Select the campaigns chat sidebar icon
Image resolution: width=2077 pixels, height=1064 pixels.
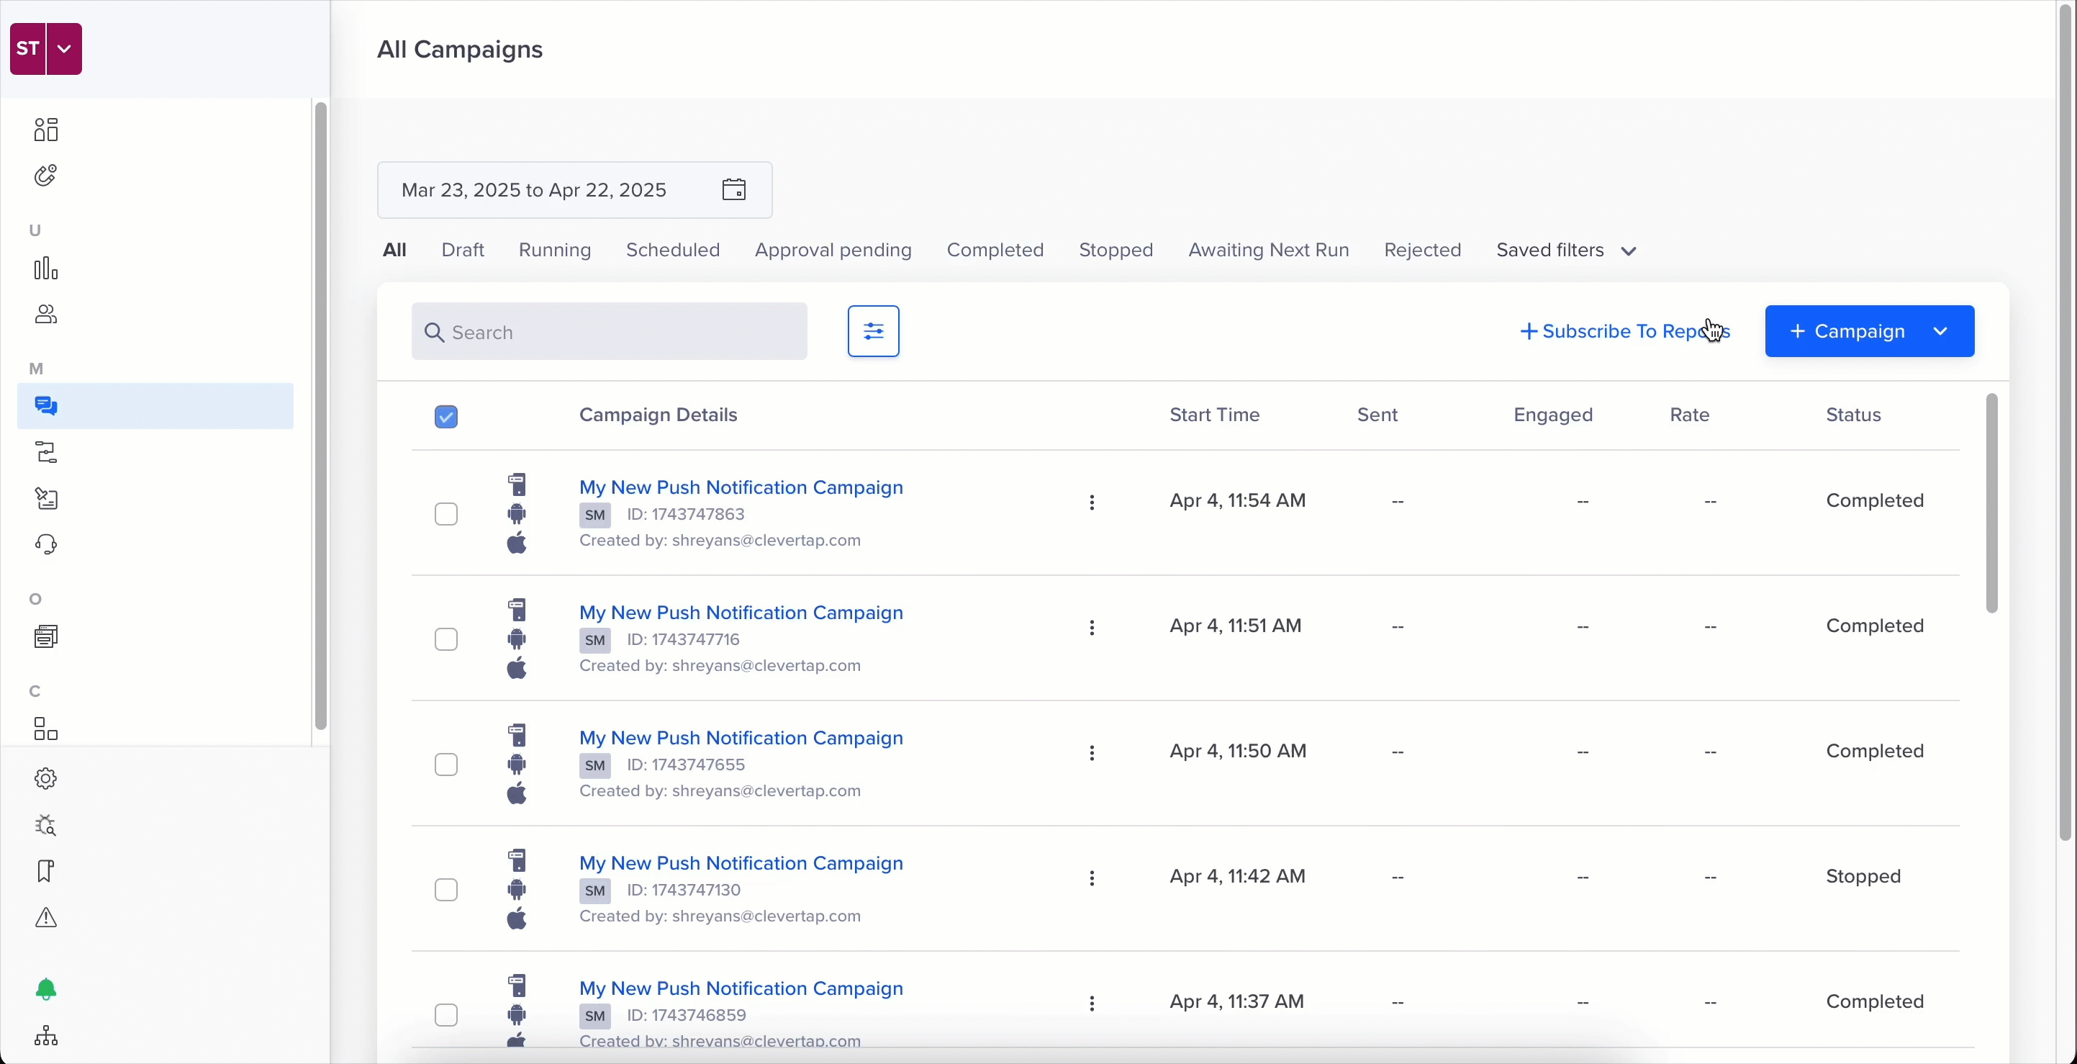pyautogui.click(x=46, y=406)
